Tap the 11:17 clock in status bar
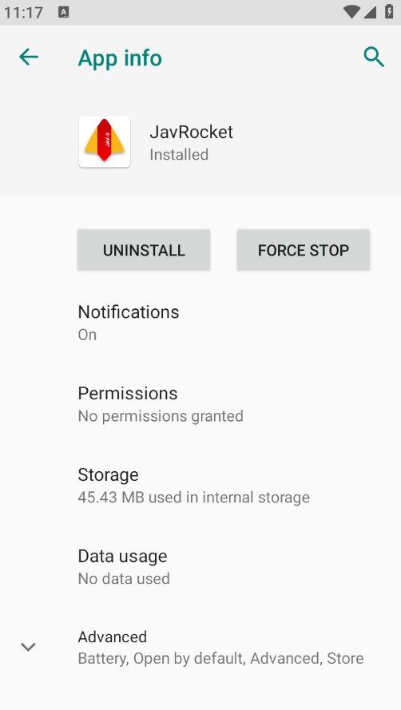The width and height of the screenshot is (401, 710). coord(23,12)
